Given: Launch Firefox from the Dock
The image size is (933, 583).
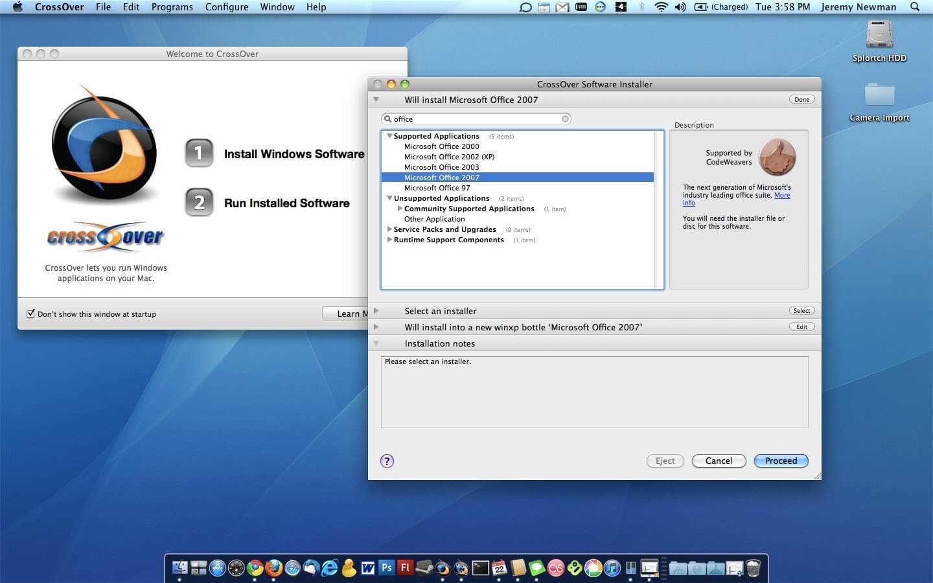Looking at the screenshot, I should tap(274, 568).
